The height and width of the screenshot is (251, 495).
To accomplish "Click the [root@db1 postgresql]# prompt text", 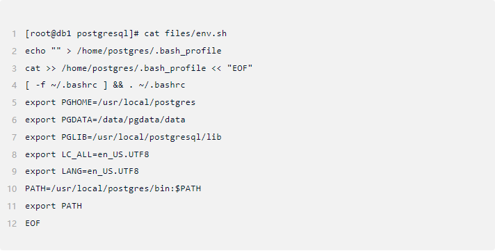I will coord(82,33).
